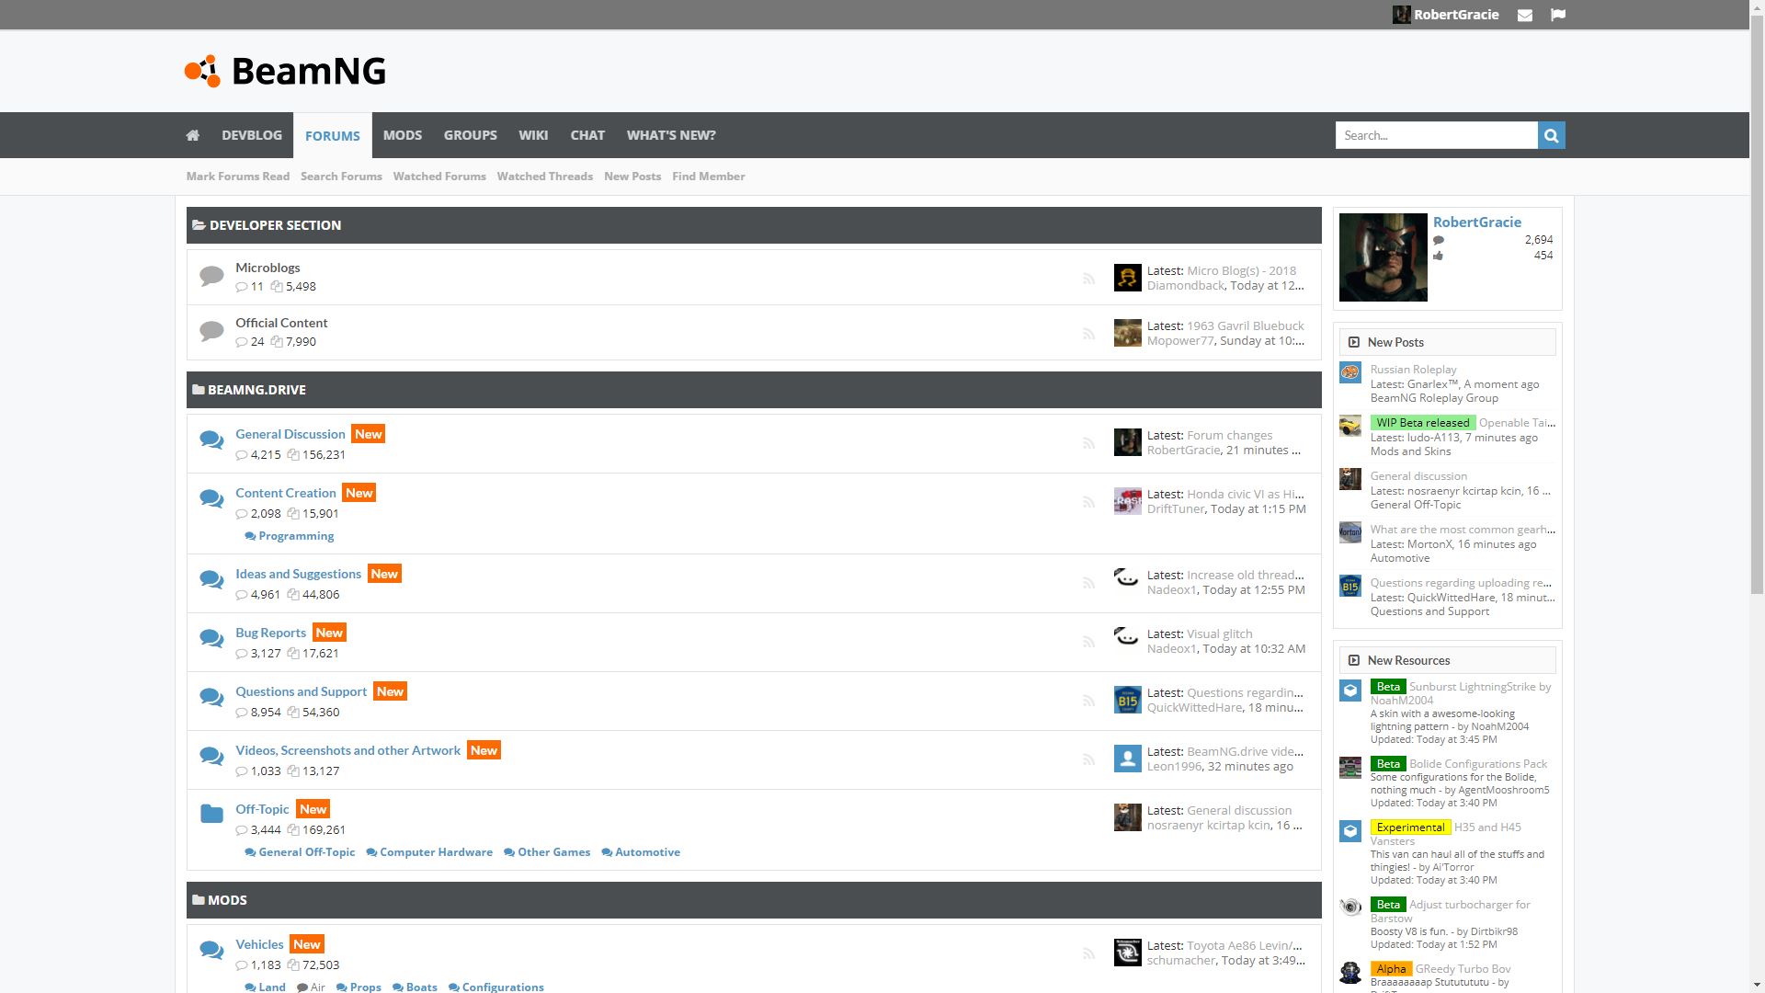Click RSS feed icon for Microblogs
1765x993 pixels.
[x=1088, y=278]
